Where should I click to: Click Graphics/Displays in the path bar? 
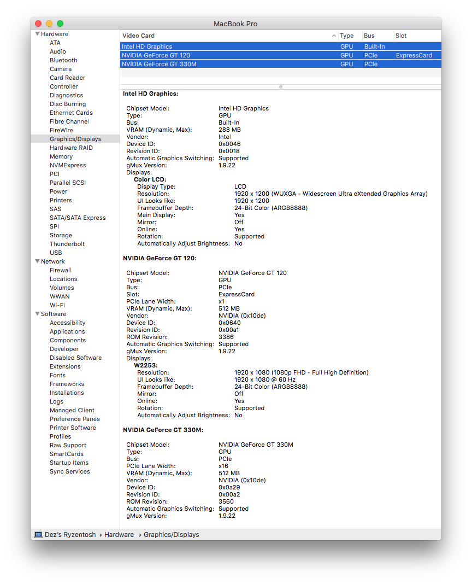pos(171,535)
